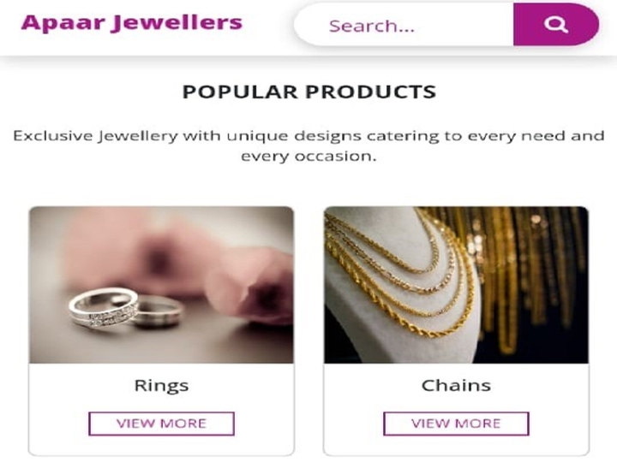View more Chains products
The image size is (617, 462).
456,423
